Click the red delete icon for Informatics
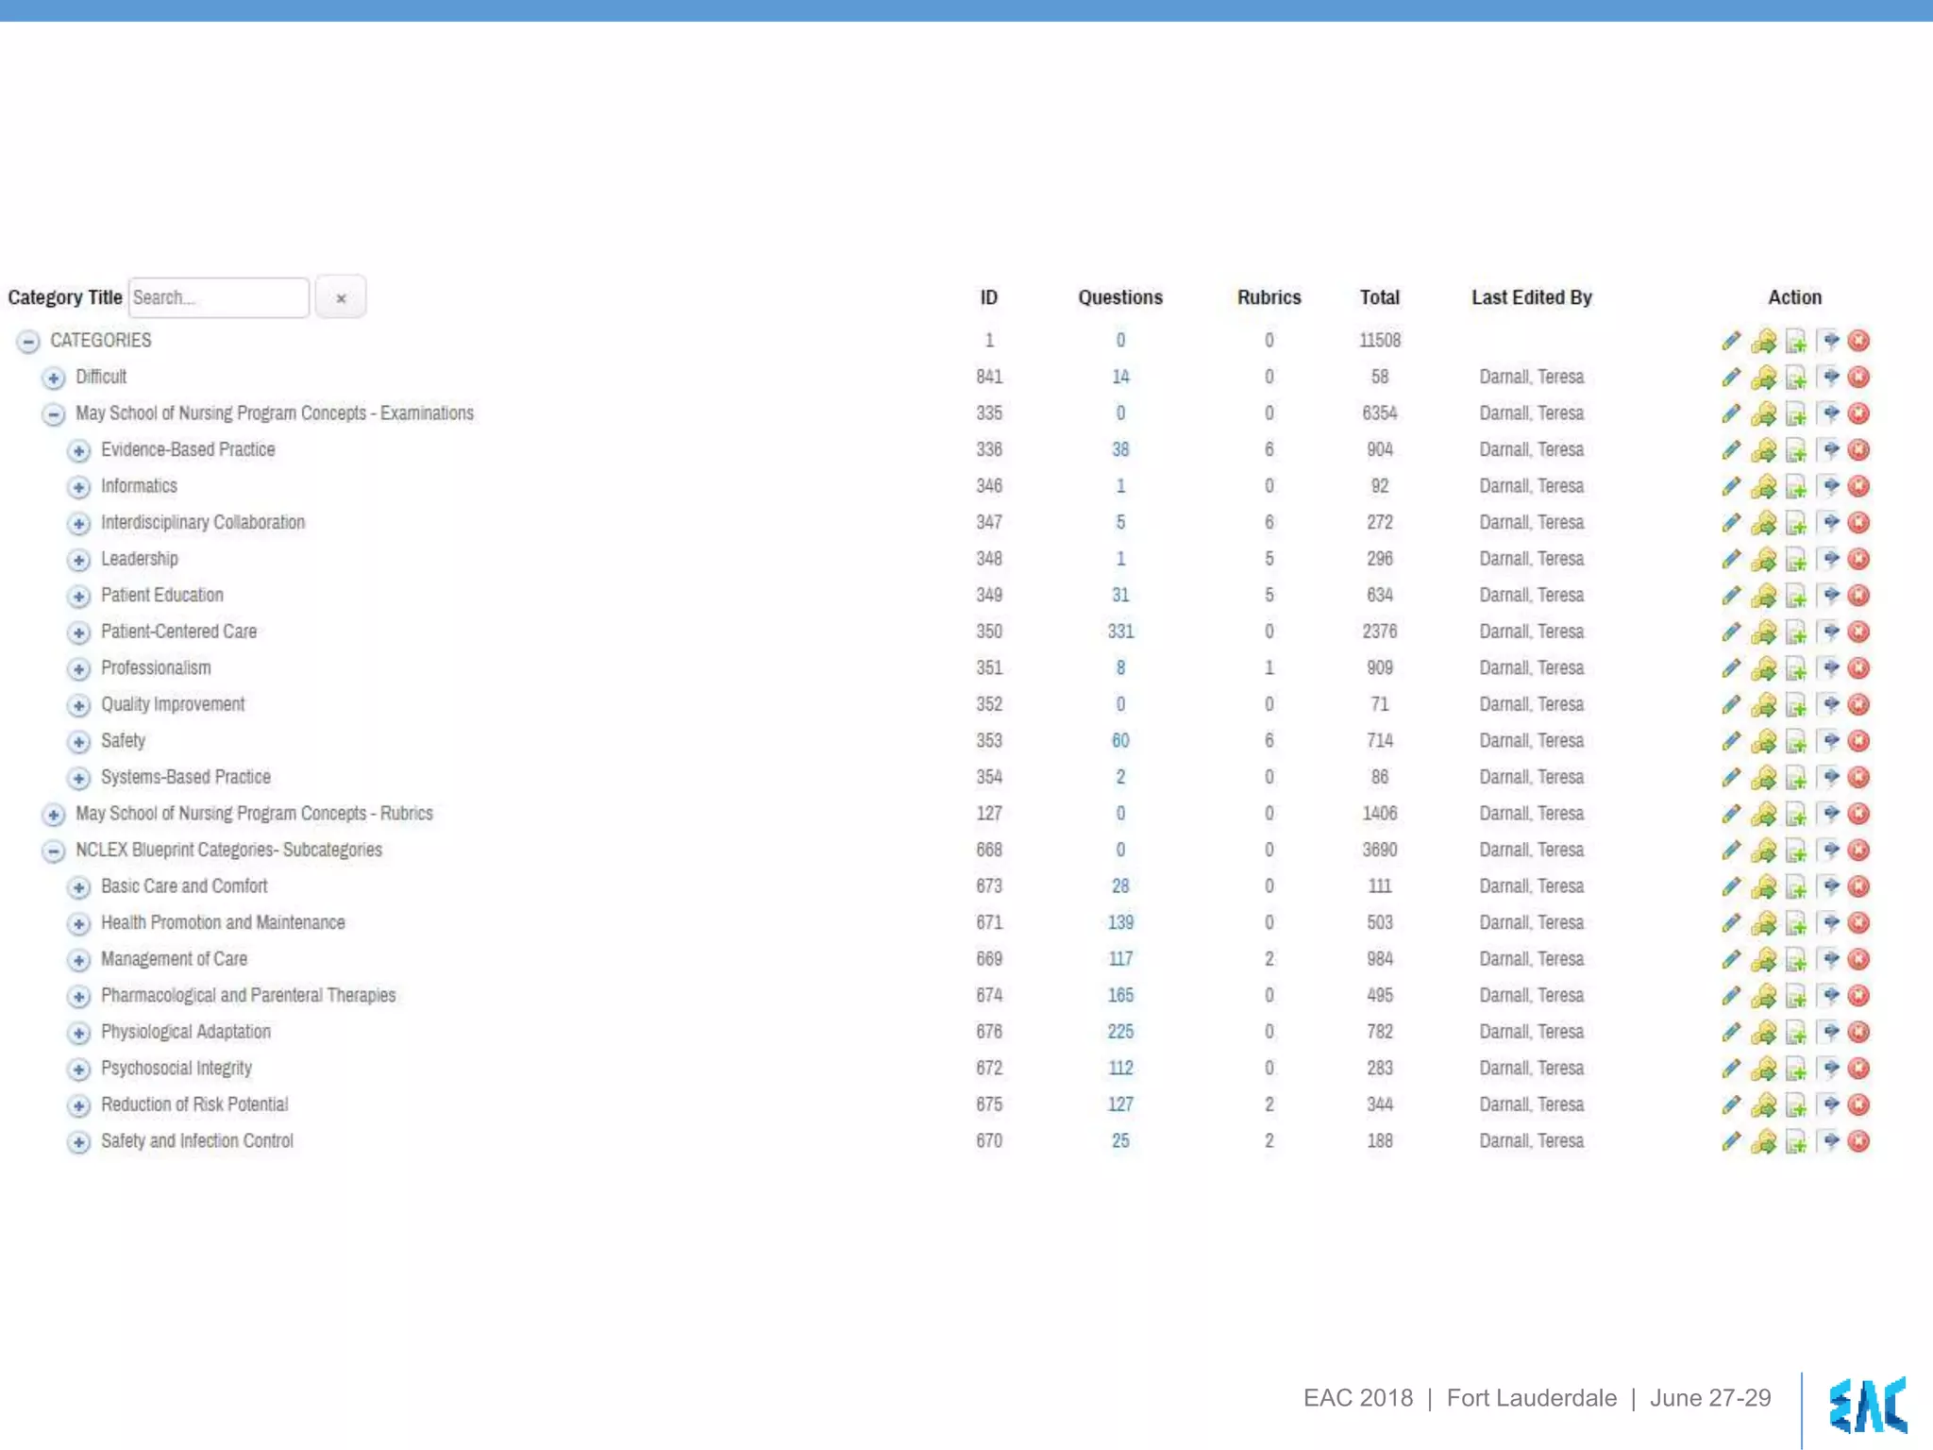1933x1450 pixels. tap(1858, 486)
